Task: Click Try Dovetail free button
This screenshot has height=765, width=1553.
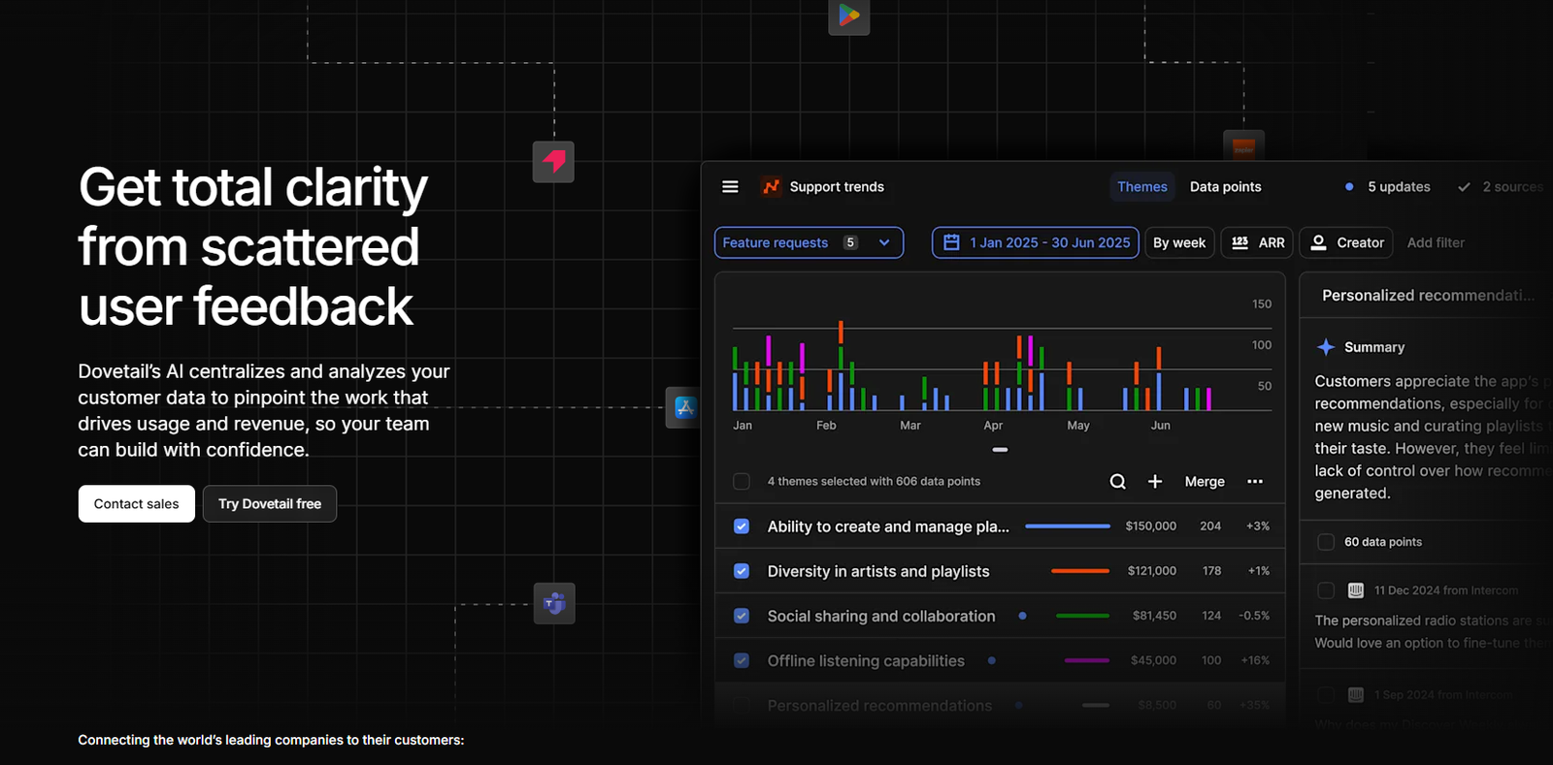Action: tap(270, 504)
